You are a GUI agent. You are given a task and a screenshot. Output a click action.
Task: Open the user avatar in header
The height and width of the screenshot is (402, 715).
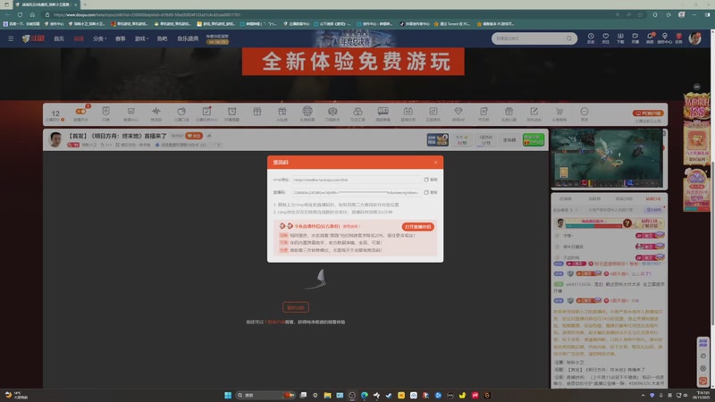click(695, 38)
